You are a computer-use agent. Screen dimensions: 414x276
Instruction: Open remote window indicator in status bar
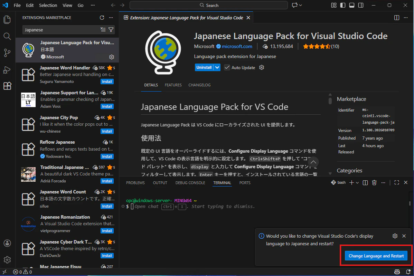(4, 272)
